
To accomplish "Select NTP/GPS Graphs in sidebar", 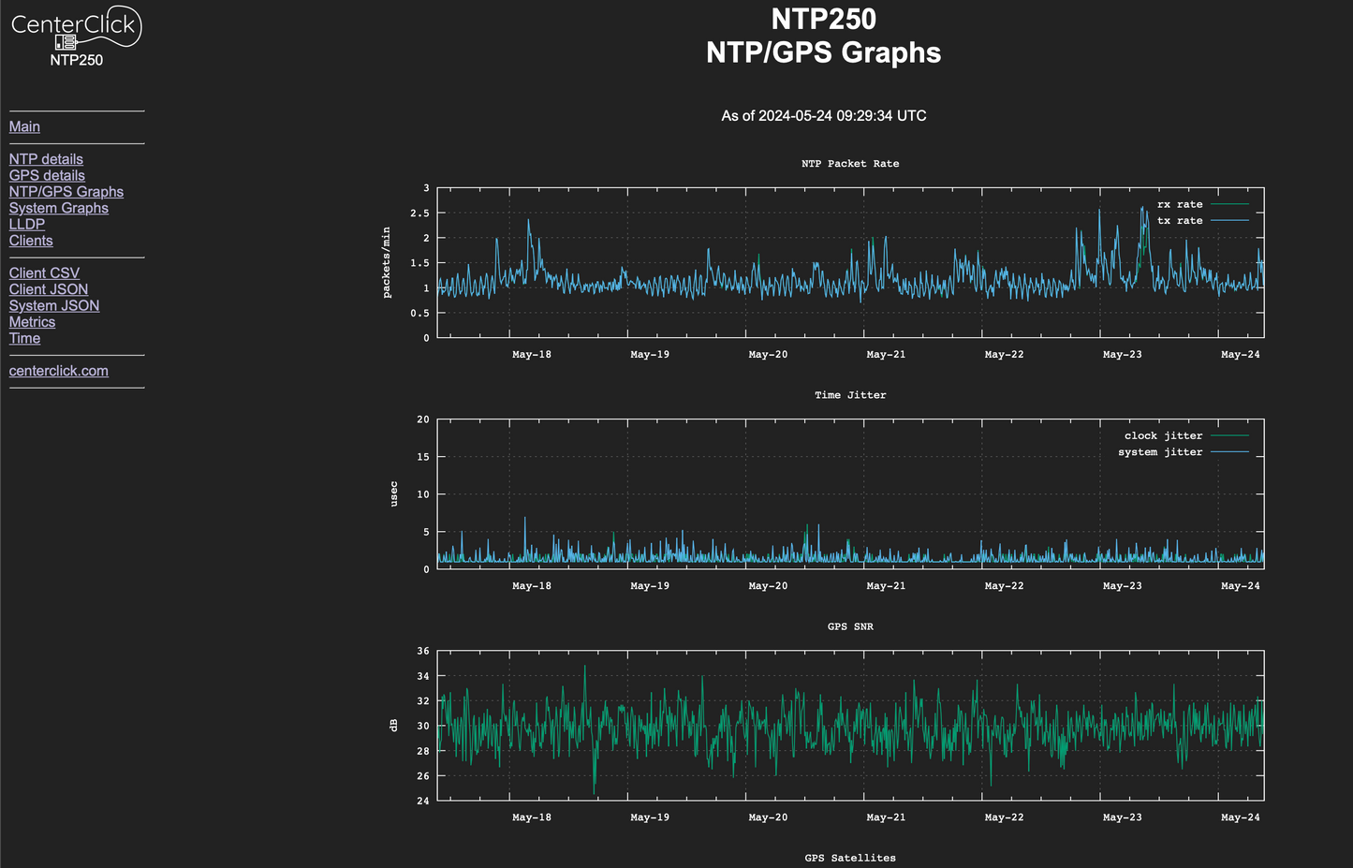I will [x=66, y=192].
